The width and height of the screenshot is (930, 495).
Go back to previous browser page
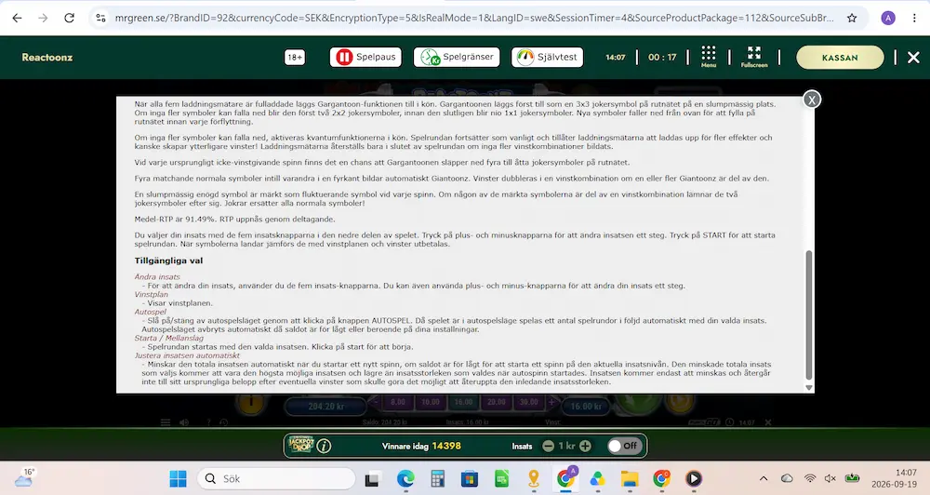click(17, 18)
